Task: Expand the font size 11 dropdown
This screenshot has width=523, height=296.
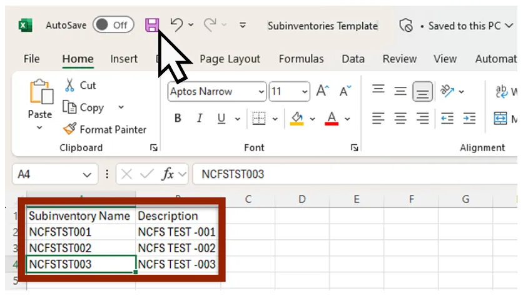Action: coord(305,92)
